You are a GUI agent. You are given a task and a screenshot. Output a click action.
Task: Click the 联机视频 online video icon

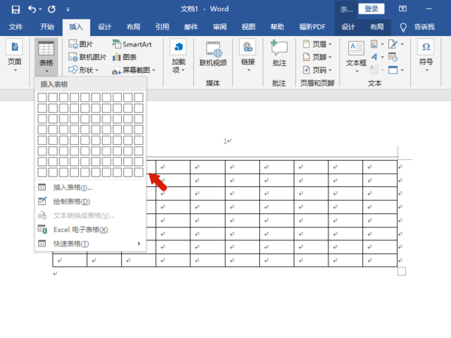(x=213, y=54)
